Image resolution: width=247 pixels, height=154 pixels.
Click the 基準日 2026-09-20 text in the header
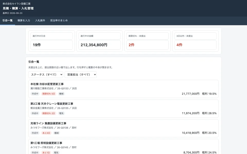pyautogui.click(x=12, y=13)
